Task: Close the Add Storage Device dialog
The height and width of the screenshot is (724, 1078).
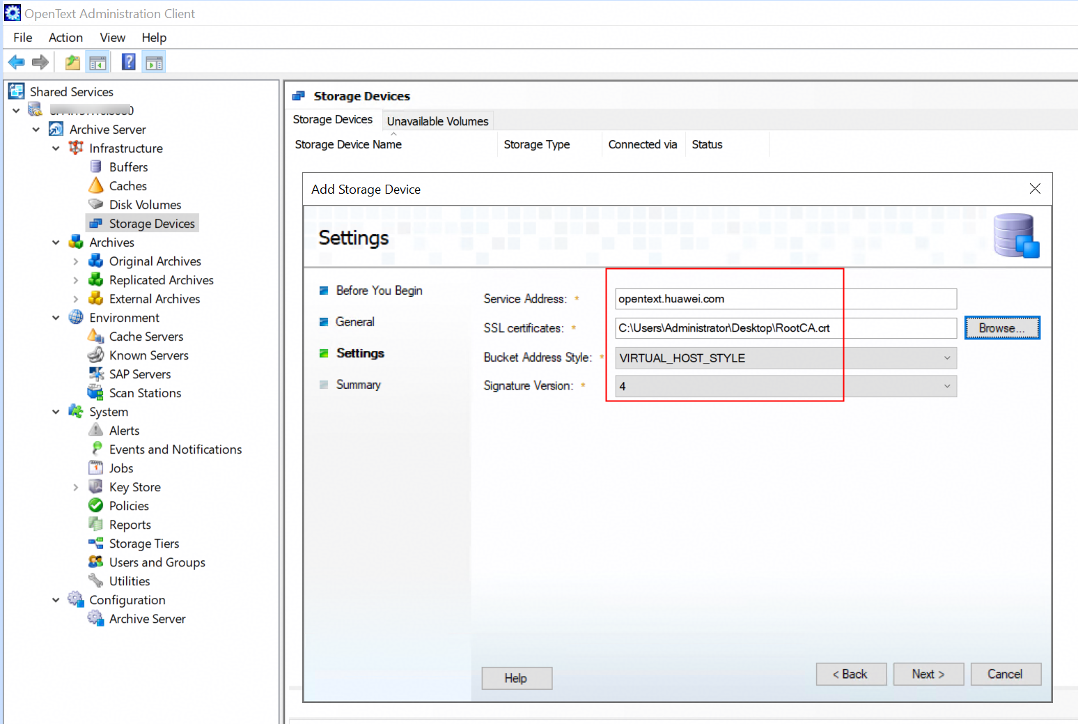Action: [x=1035, y=189]
